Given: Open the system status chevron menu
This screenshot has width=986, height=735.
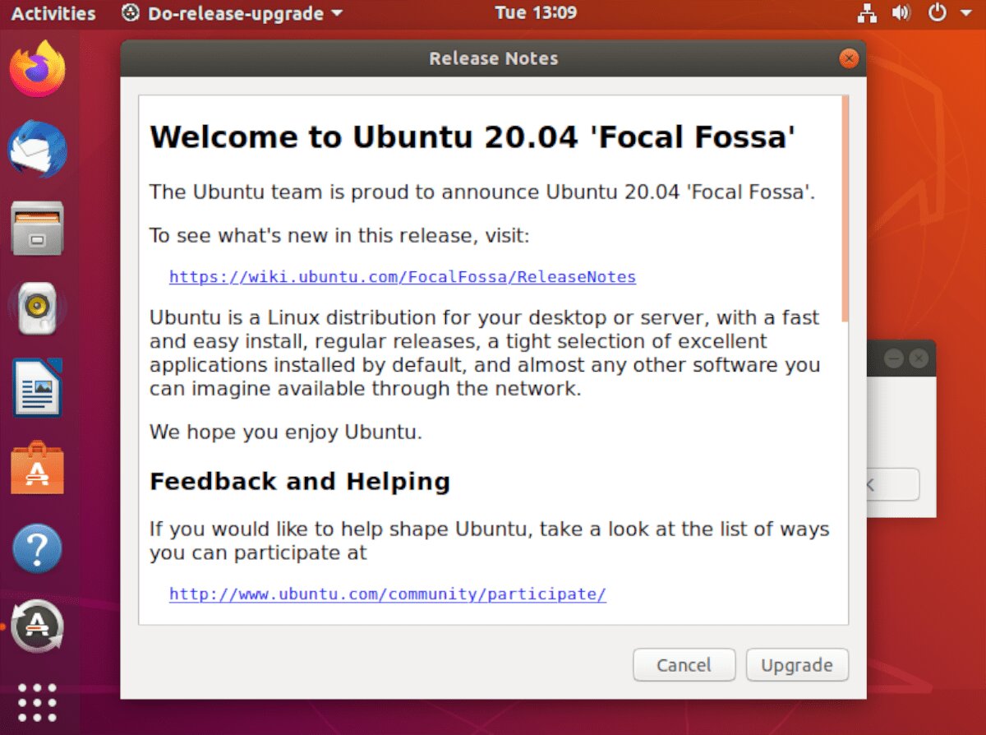Looking at the screenshot, I should [967, 13].
